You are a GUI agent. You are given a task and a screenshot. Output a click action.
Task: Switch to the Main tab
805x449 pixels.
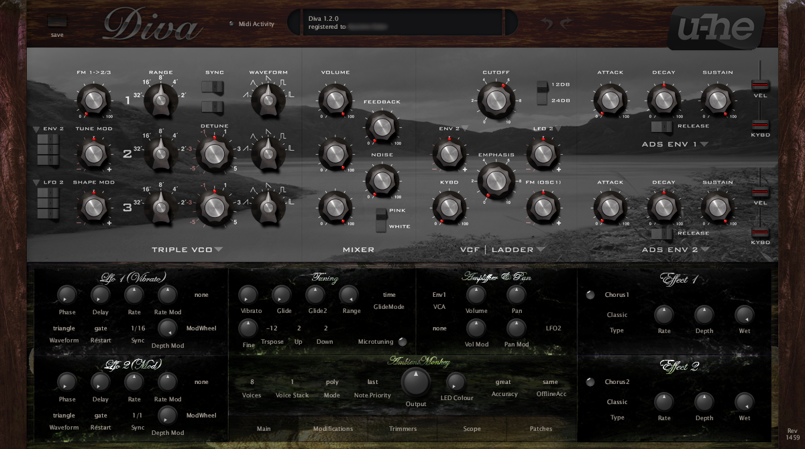(x=264, y=429)
